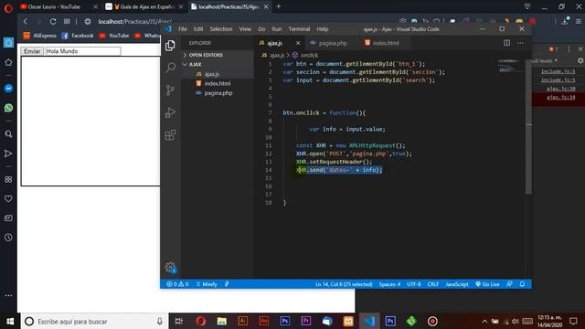
Task: Open the View menu
Action: [245, 29]
